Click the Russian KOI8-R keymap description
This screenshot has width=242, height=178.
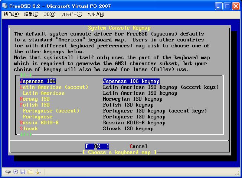coord(134,122)
